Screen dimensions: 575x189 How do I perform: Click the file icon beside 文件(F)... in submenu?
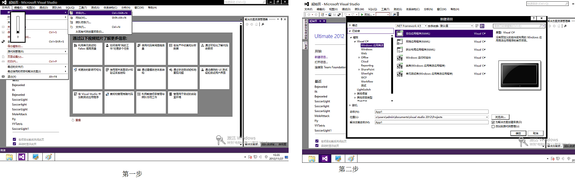[71, 27]
